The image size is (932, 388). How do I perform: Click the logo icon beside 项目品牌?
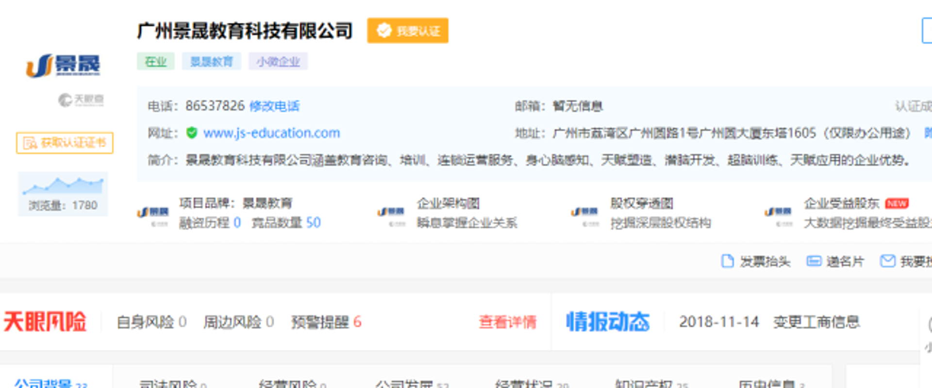152,217
